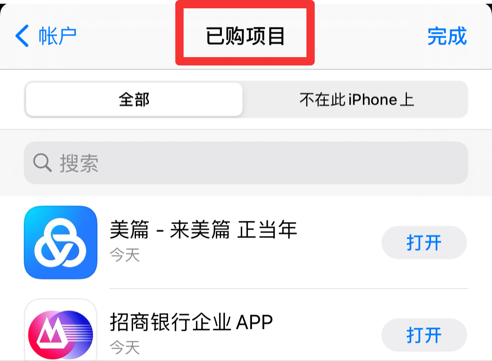Tap the 搜索 placeholder text
The image size is (492, 361).
pyautogui.click(x=79, y=163)
